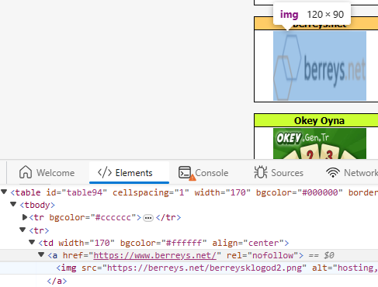The image size is (378, 287).
Task: Collapse the anchor berreys.net node
Action: (41, 254)
